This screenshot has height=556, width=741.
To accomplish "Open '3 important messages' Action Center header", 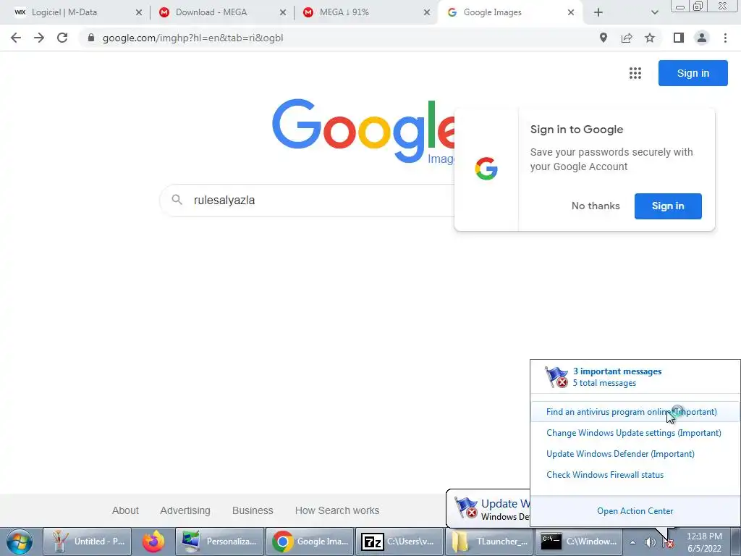I will pyautogui.click(x=617, y=371).
